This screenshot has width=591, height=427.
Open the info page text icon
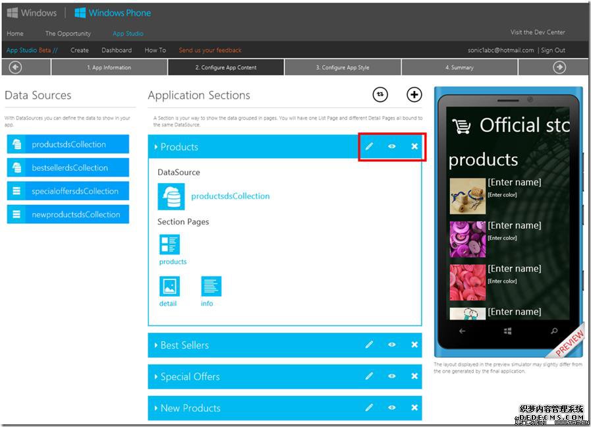tap(211, 286)
